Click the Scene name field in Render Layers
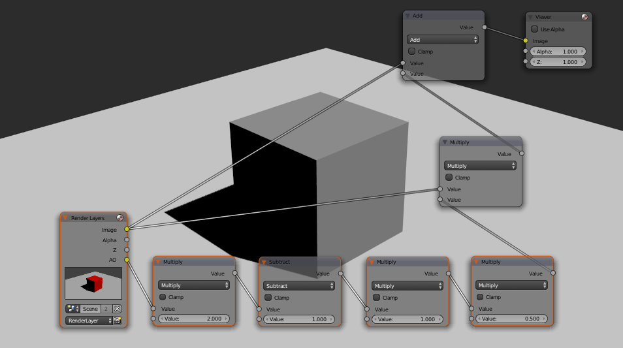Screen dimensions: 623x348 pos(90,309)
